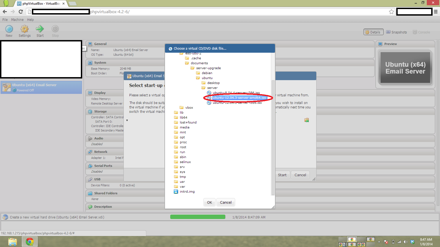Image resolution: width=440 pixels, height=247 pixels.
Task: Go back with the browser back arrow
Action: pyautogui.click(x=5, y=12)
